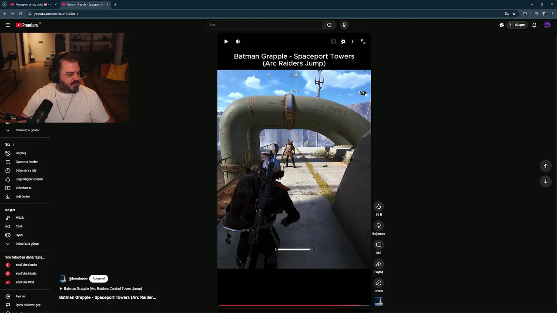Enter fullscreen mode for the Short

pos(363,41)
